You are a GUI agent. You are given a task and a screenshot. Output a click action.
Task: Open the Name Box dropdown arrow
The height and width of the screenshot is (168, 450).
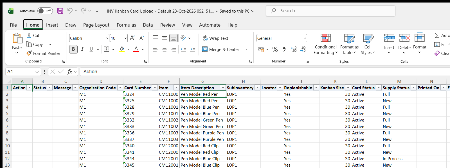pyautogui.click(x=37, y=72)
